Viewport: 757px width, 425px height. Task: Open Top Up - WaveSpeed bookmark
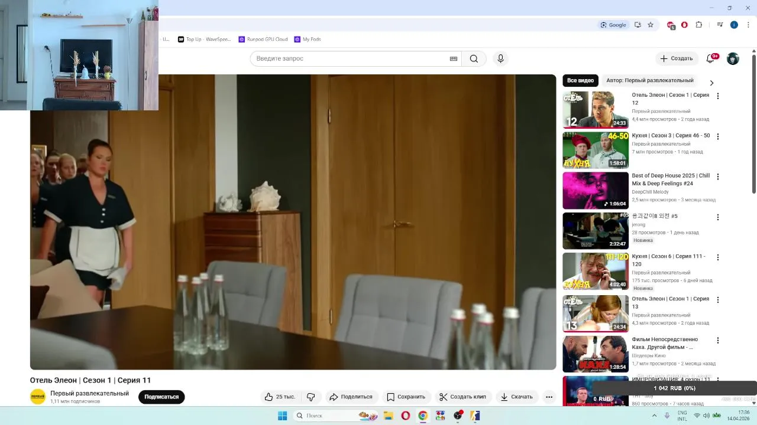[205, 40]
